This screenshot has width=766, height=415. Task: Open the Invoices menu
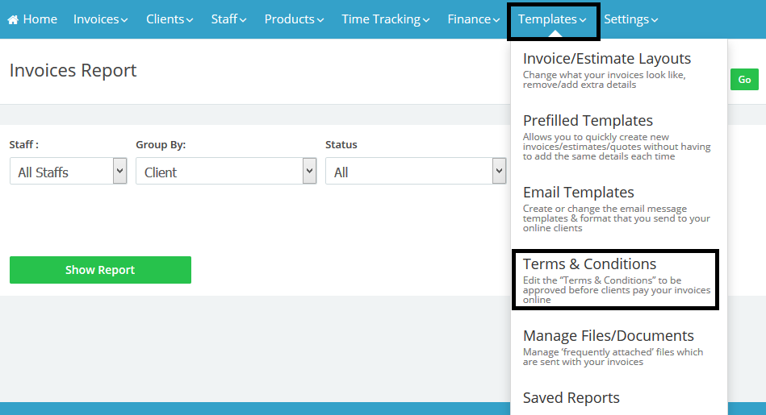coord(100,19)
